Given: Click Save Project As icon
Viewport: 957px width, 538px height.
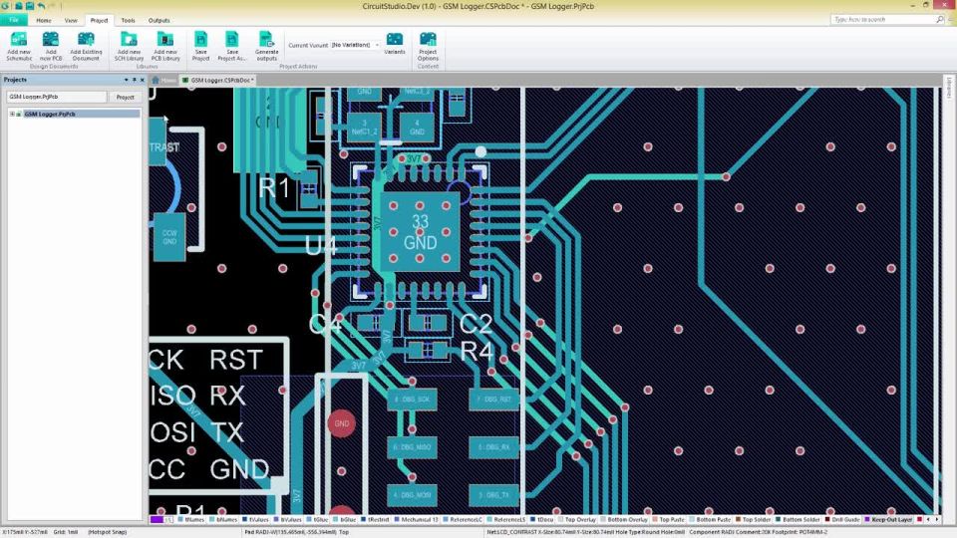Looking at the screenshot, I should pos(232,40).
